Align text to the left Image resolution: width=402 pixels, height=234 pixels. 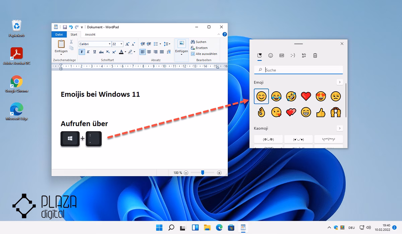[143, 52]
